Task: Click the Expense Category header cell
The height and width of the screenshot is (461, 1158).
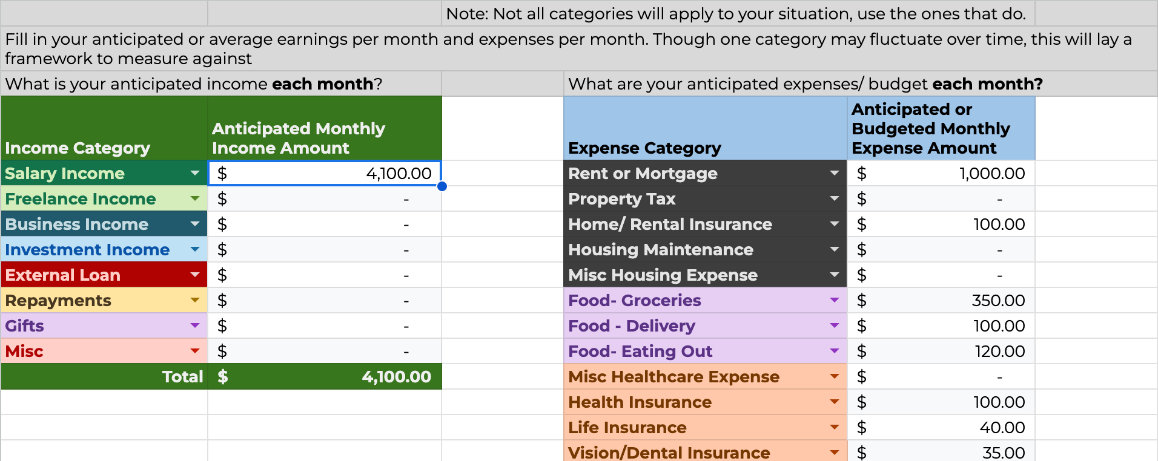Action: point(705,129)
